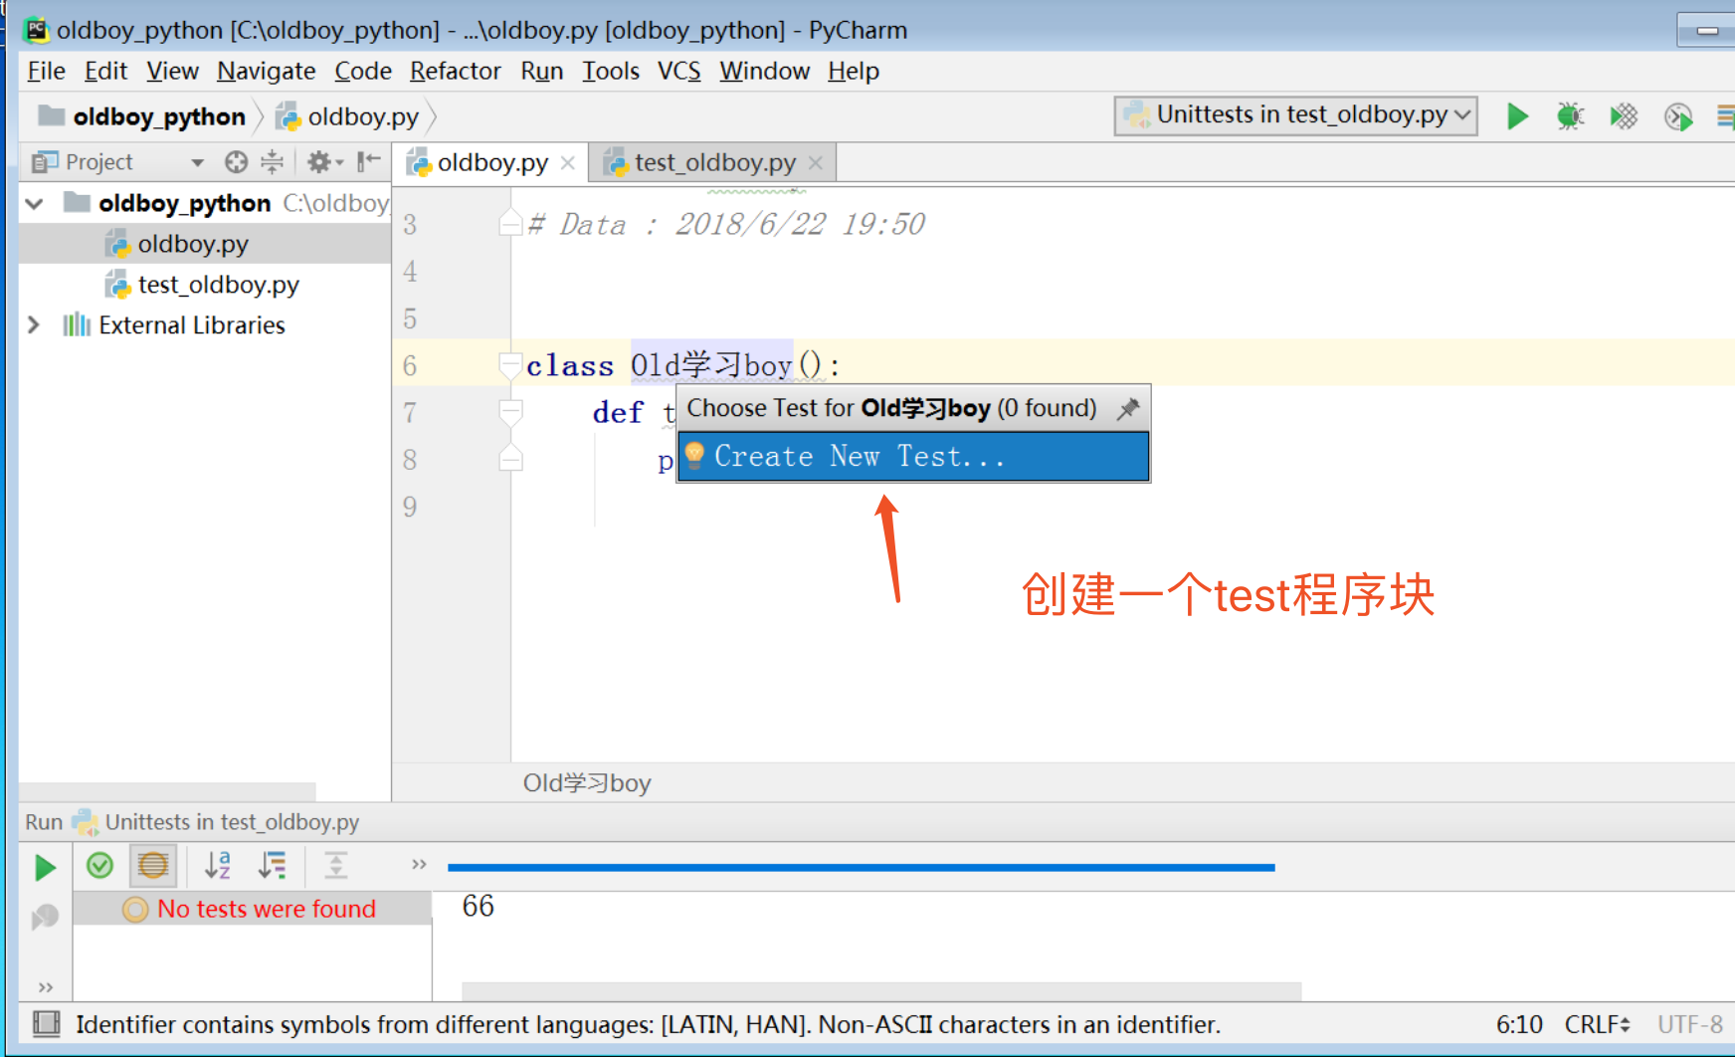Open the Run menu

541,71
